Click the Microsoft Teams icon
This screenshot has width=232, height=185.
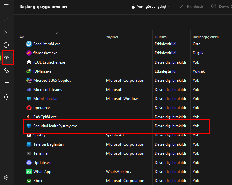29,90
